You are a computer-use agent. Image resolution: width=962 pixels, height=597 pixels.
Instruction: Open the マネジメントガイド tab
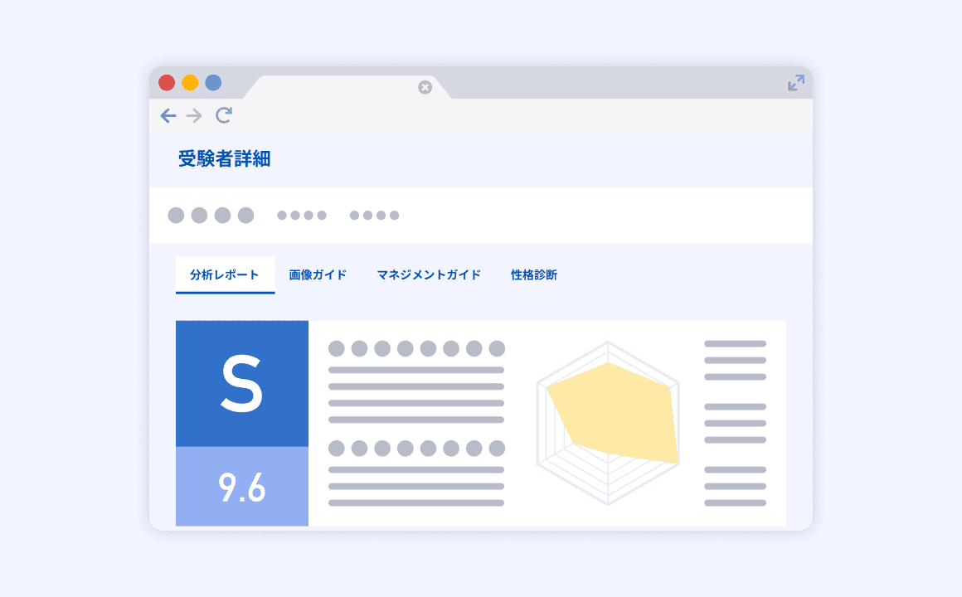tap(429, 275)
